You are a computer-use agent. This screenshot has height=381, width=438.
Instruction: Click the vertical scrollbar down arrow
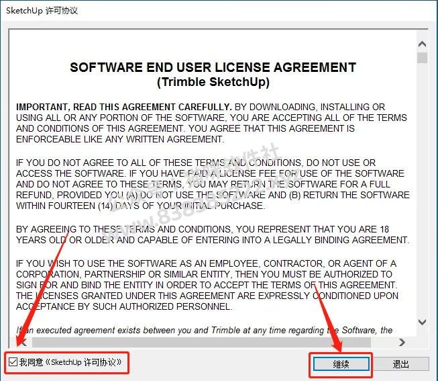click(422, 322)
